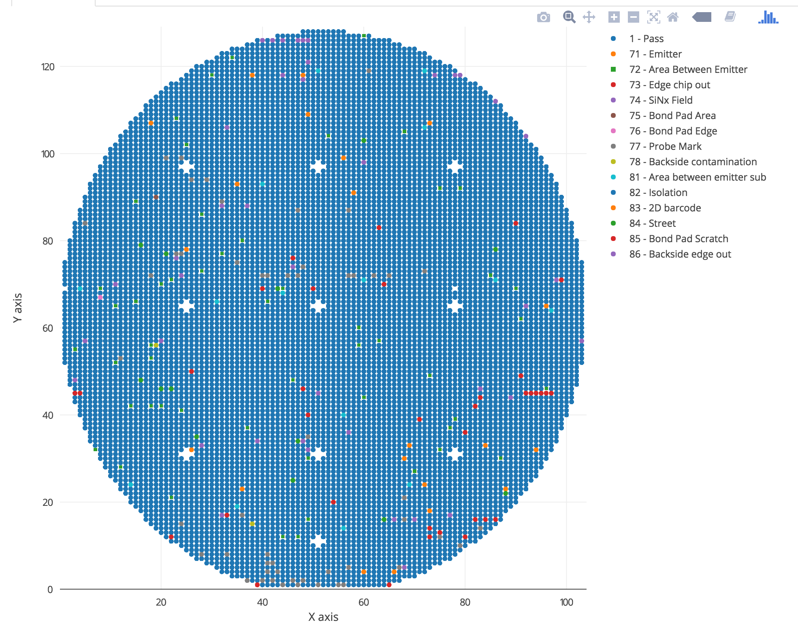798x631 pixels.
Task: Click Y-axis tick label '80'
Action: tap(48, 241)
